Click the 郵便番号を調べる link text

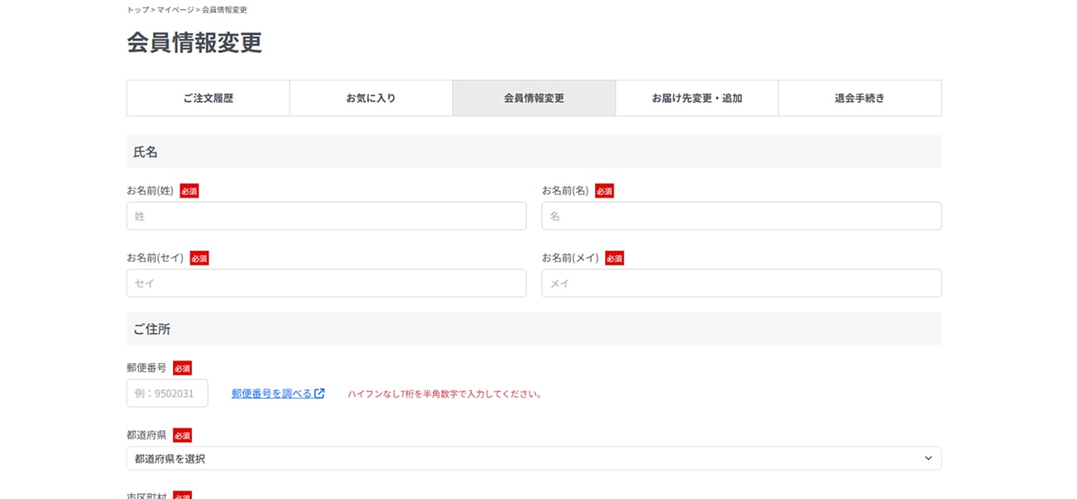(x=272, y=394)
